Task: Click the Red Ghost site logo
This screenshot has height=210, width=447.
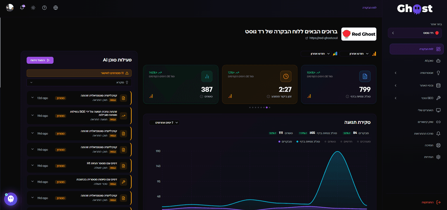Action: (359, 34)
